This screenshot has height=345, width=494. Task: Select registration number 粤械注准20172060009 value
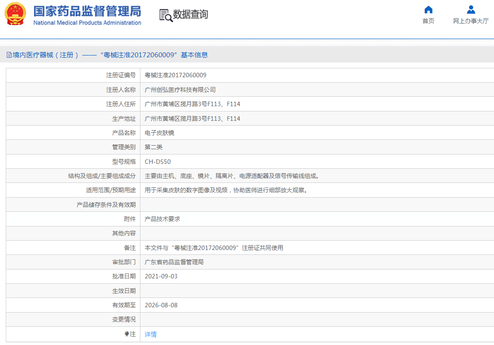pos(175,75)
